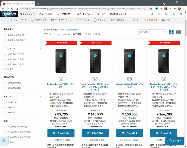Open the Chrome profile avatar

(179, 9)
